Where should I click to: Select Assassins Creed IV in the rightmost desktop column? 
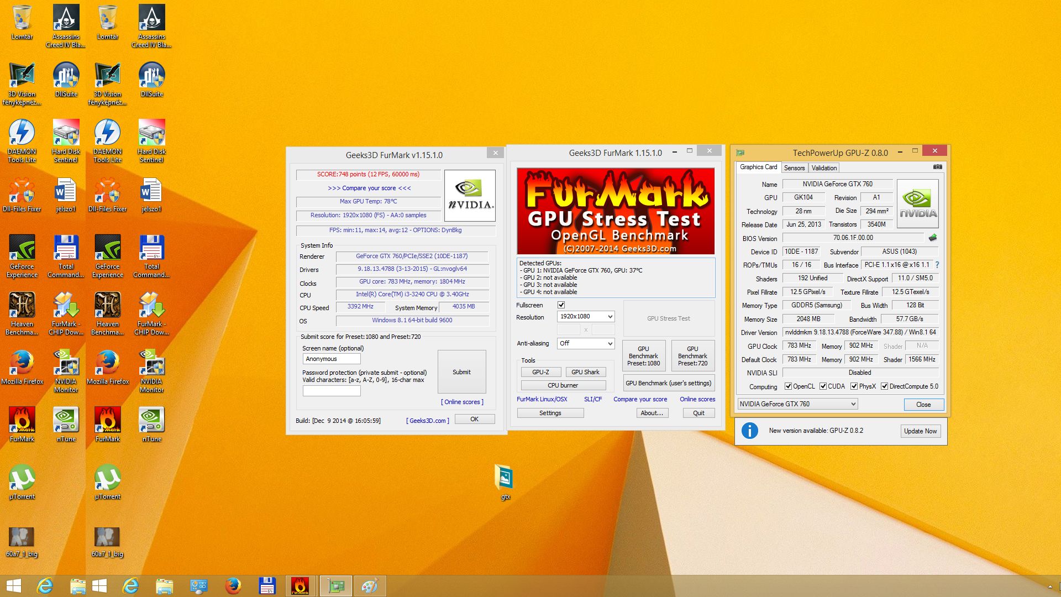pyautogui.click(x=151, y=26)
